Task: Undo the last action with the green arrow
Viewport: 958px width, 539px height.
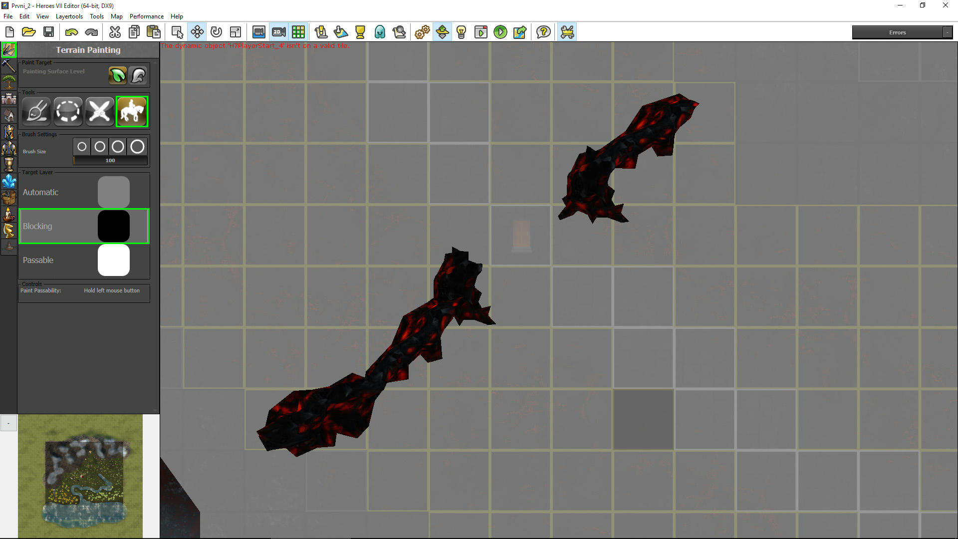Action: [x=71, y=32]
